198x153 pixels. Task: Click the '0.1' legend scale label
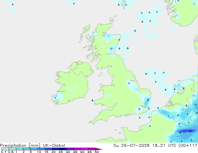3,152
